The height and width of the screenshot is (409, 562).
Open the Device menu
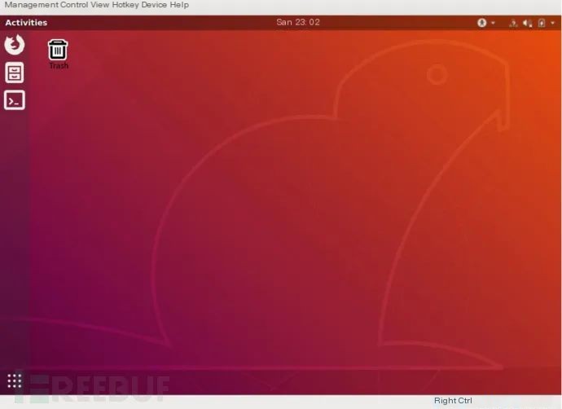(x=154, y=5)
